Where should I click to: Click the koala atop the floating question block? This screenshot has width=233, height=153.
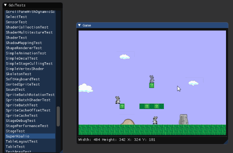click(x=152, y=79)
